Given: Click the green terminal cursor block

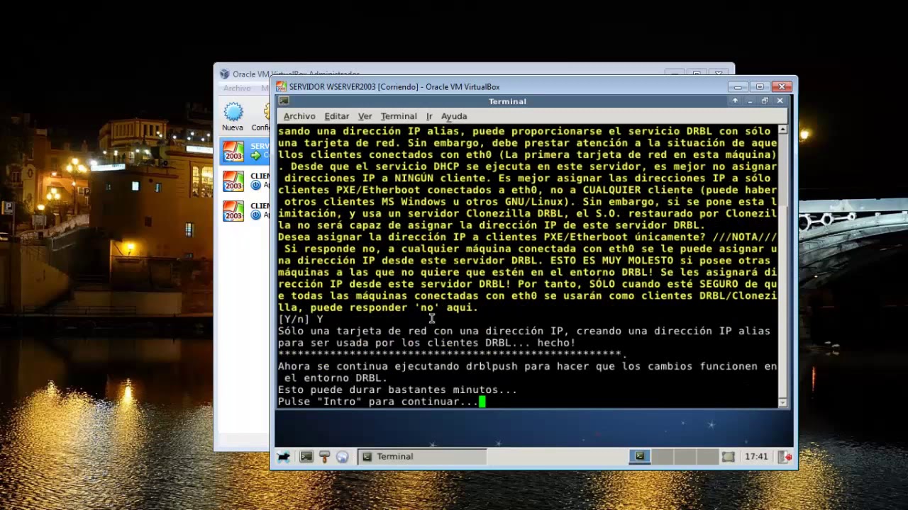Looking at the screenshot, I should click(482, 402).
